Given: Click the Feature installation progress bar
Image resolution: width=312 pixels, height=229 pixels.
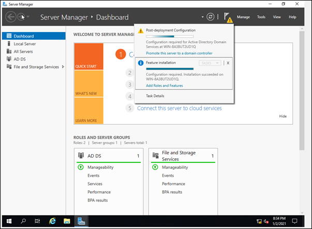Looking at the screenshot, I should point(170,69).
